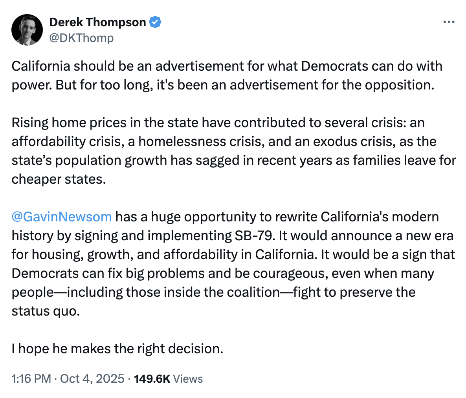Click the "I hope he makes the right decision" line
The width and height of the screenshot is (466, 398).
(117, 349)
